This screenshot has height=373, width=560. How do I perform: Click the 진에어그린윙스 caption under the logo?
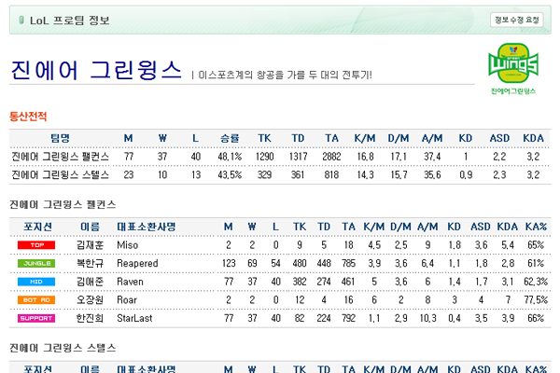coord(513,91)
